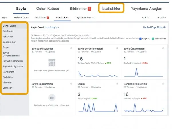Click the Sayfa Görüntülemeleri line chart

click(x=98, y=74)
